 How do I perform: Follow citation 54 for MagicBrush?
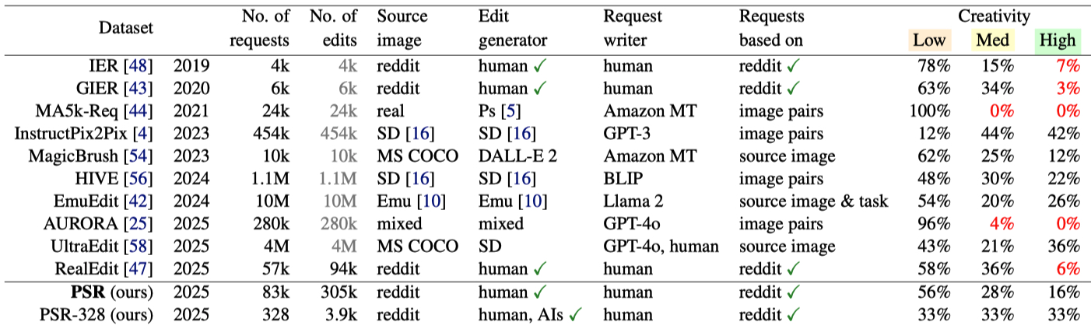140,156
